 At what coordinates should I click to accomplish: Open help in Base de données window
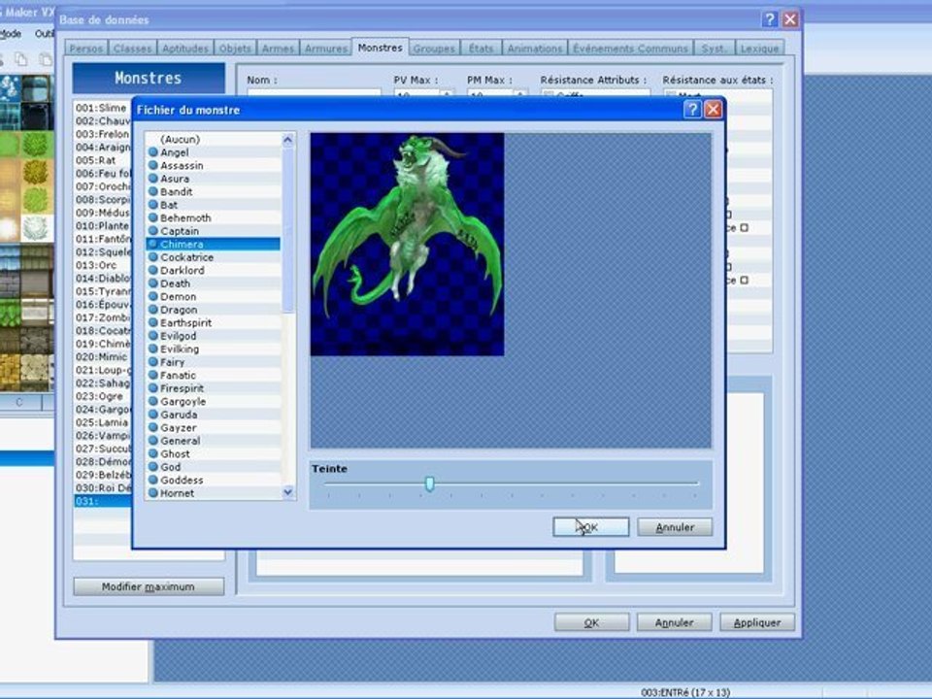click(x=769, y=19)
